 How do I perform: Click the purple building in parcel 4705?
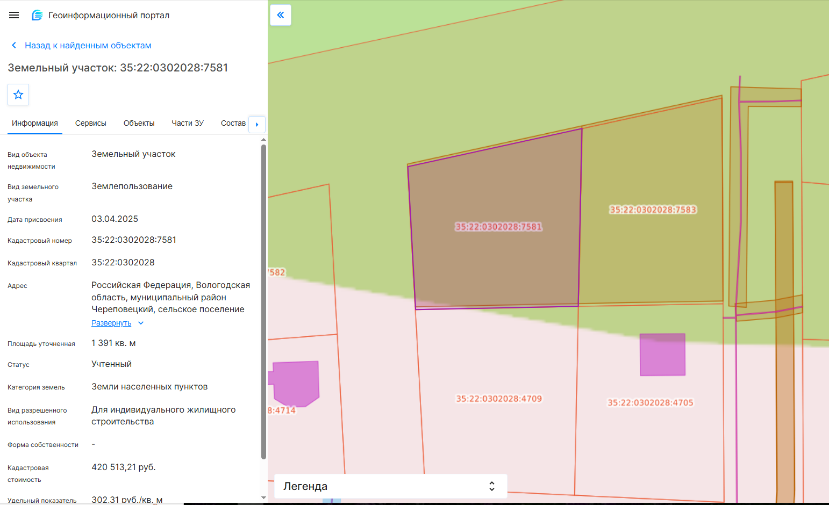pyautogui.click(x=662, y=355)
